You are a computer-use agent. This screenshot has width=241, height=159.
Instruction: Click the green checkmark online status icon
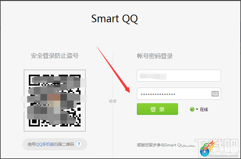pyautogui.click(x=192, y=109)
